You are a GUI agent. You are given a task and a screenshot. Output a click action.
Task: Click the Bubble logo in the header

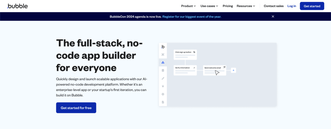[x=17, y=6]
